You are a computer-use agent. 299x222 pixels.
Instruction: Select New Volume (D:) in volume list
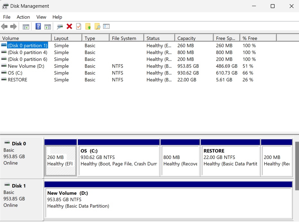(x=26, y=66)
